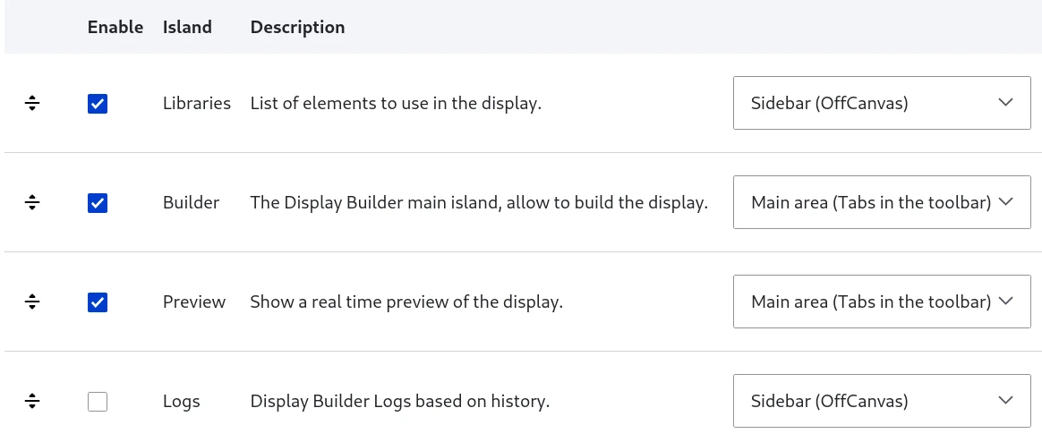The height and width of the screenshot is (442, 1042).
Task: Open the Builder region dropdown
Action: point(882,202)
